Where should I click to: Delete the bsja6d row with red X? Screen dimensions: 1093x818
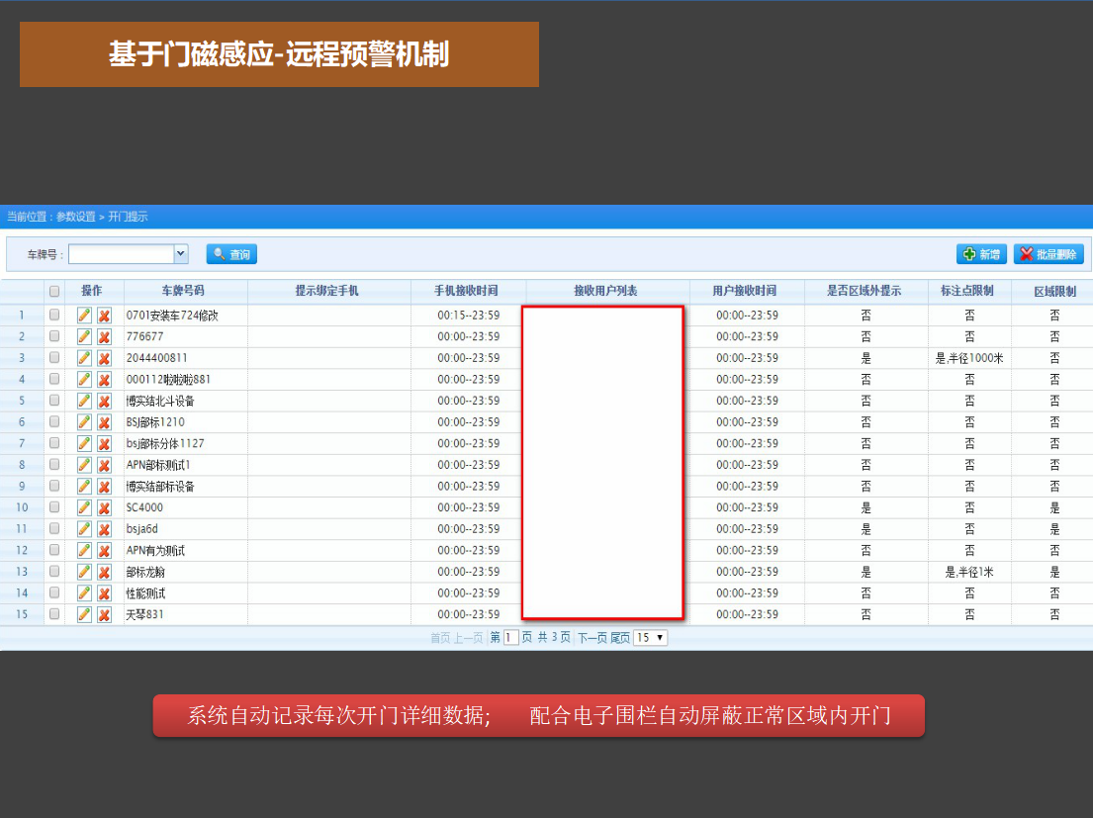[104, 529]
